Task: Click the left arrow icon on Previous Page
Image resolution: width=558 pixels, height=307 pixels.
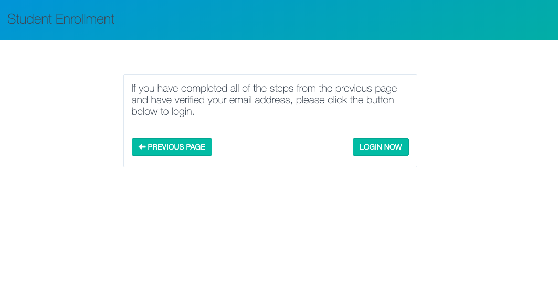Action: coord(142,147)
